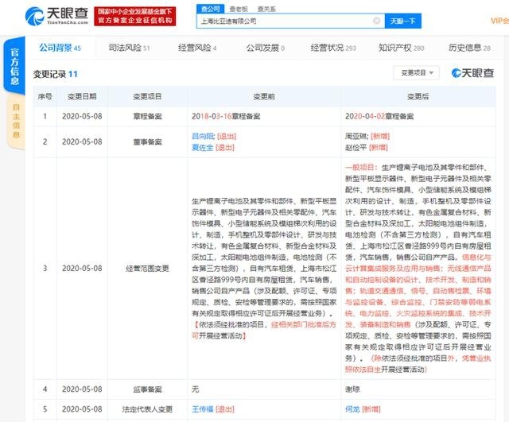
Task: Open the 经营状况 293 tab
Action: click(x=333, y=48)
